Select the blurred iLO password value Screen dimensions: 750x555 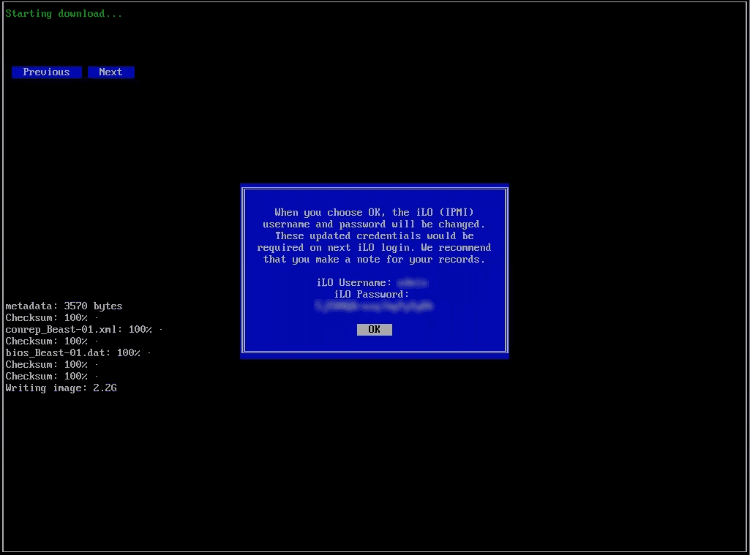pyautogui.click(x=374, y=306)
